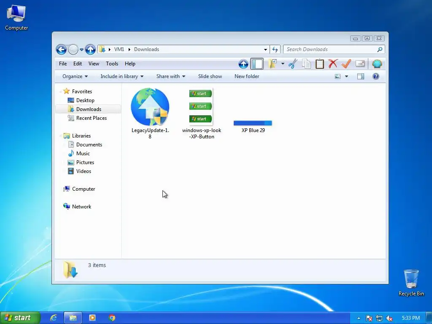Expand the breadcrumb arrow before VM1
The width and height of the screenshot is (432, 324).
coord(110,50)
